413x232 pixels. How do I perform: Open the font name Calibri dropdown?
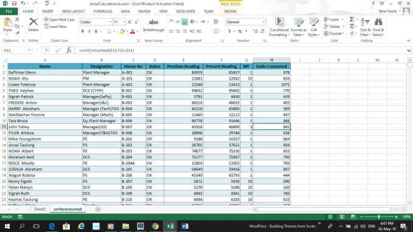pyautogui.click(x=111, y=22)
